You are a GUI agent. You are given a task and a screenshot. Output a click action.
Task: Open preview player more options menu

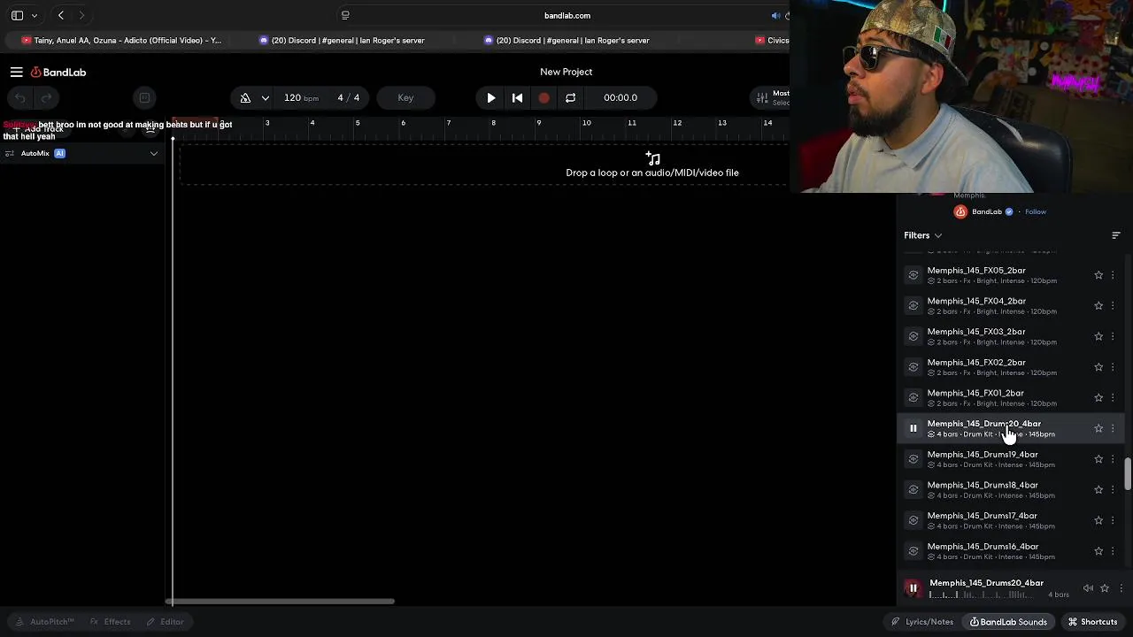(x=1121, y=588)
